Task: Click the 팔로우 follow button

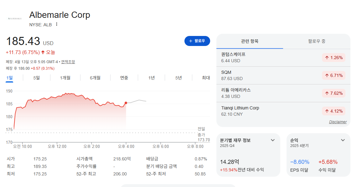Action: [x=197, y=41]
